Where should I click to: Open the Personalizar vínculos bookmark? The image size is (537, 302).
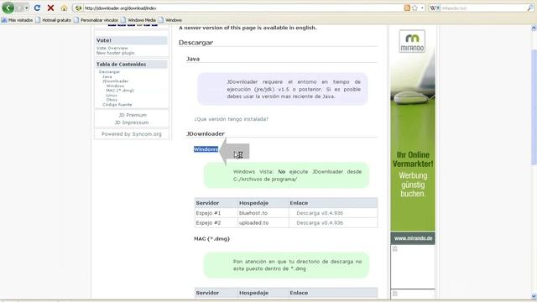click(x=96, y=20)
